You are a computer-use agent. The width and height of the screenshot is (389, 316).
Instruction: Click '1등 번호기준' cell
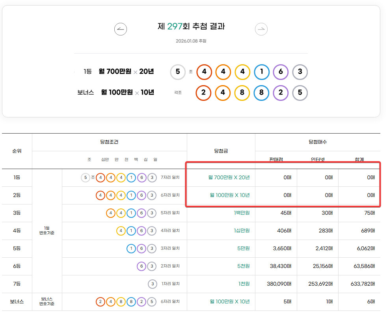[x=47, y=230]
